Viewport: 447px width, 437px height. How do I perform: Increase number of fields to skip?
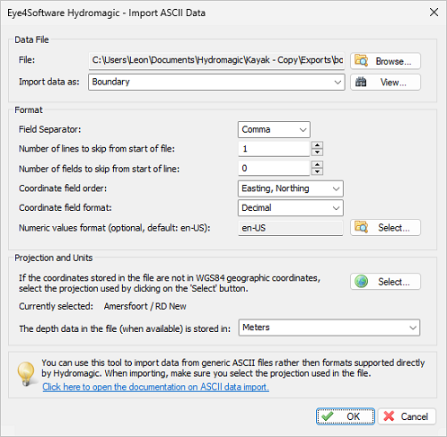click(317, 164)
